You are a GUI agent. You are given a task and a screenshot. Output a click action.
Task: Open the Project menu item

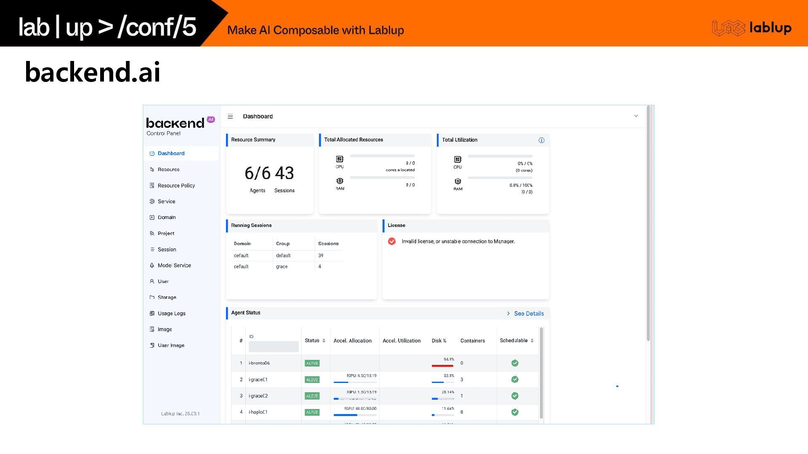click(x=166, y=234)
